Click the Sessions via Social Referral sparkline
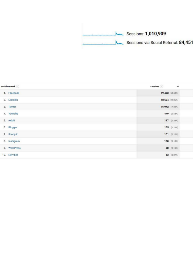193x272 pixels. pos(103,43)
